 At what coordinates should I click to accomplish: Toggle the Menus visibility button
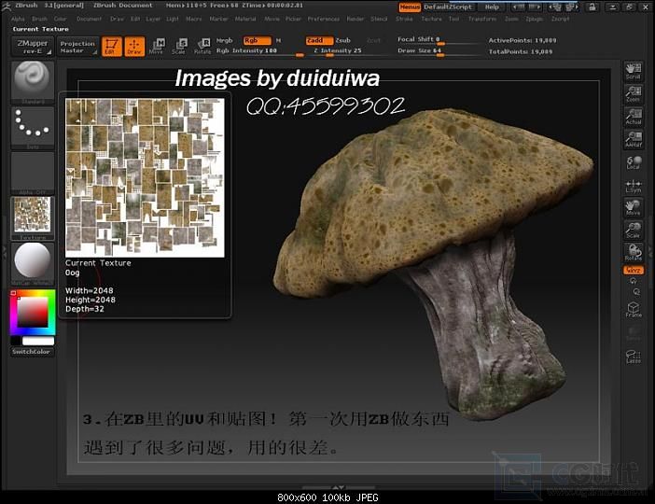pyautogui.click(x=410, y=7)
